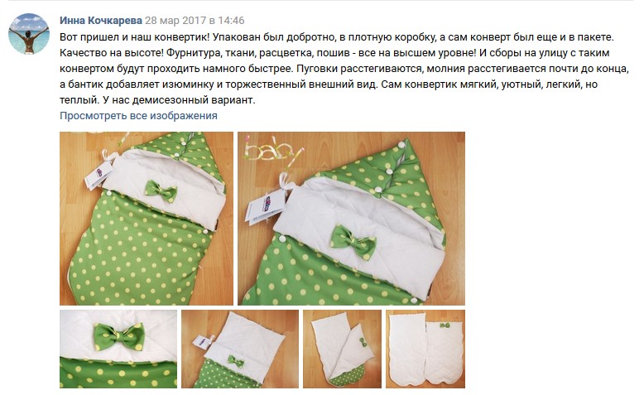Image resolution: width=644 pixels, height=395 pixels.
Task: Open the last thumbnail with two white panels
Action: click(425, 349)
